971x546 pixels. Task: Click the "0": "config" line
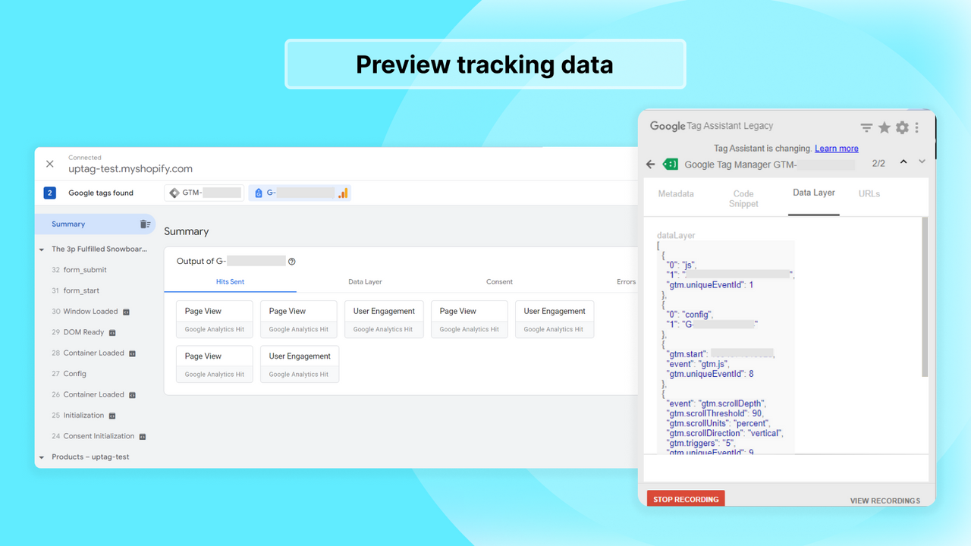(689, 315)
